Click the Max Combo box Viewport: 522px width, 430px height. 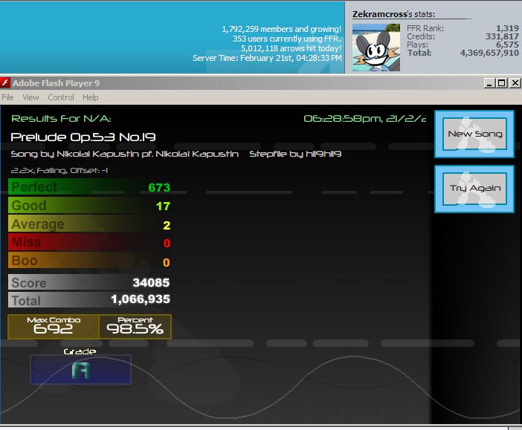point(54,327)
